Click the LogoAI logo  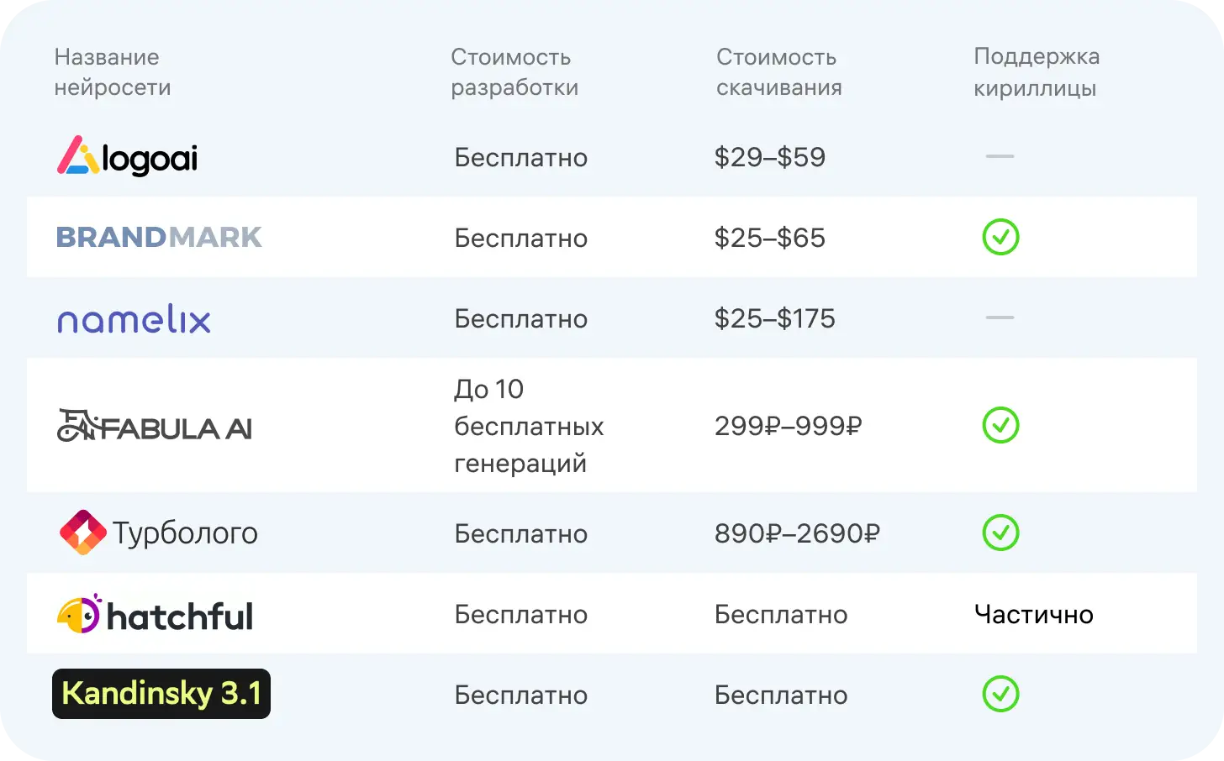[127, 156]
